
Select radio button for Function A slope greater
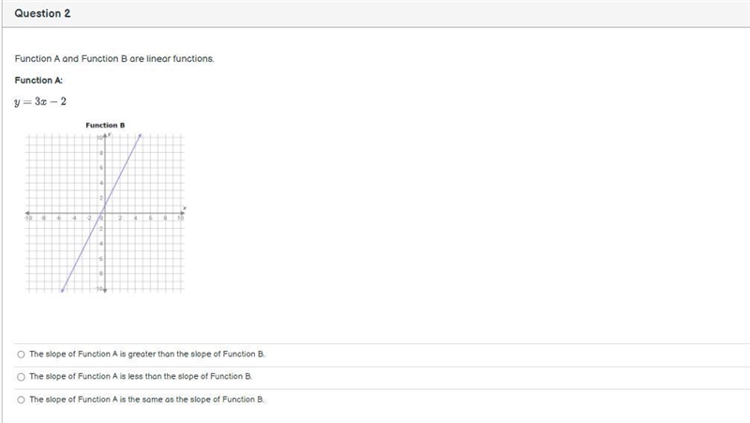coord(21,355)
